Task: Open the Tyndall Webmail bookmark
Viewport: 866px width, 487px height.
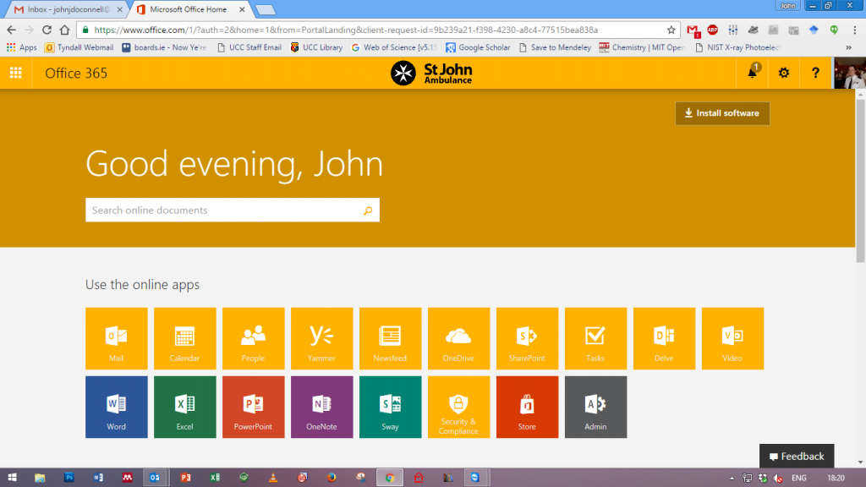Action: [79, 47]
